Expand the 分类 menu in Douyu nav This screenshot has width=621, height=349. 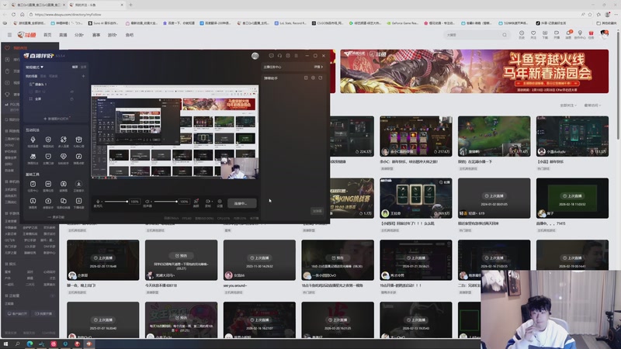click(79, 35)
